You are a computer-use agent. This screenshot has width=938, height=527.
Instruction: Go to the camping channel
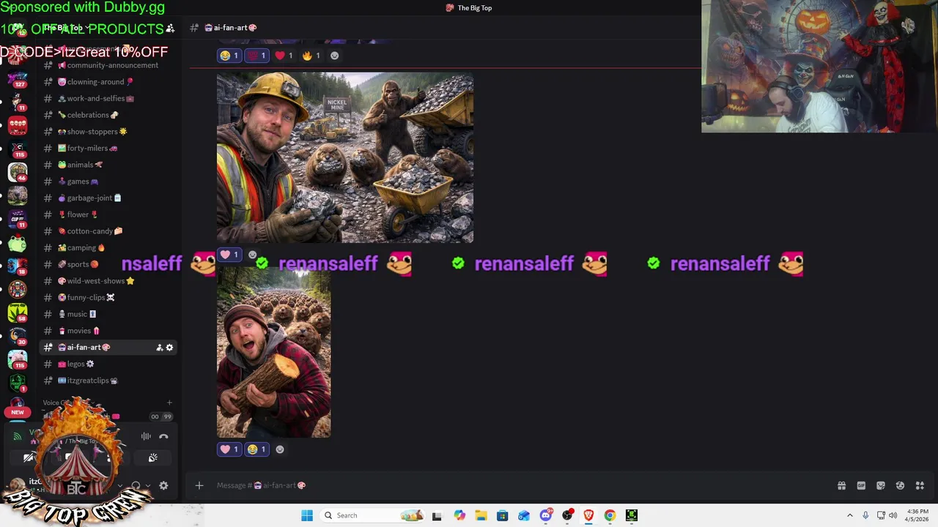108,247
